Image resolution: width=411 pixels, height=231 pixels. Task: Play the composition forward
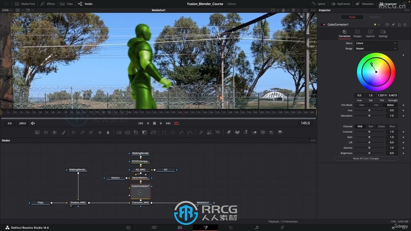click(x=161, y=123)
